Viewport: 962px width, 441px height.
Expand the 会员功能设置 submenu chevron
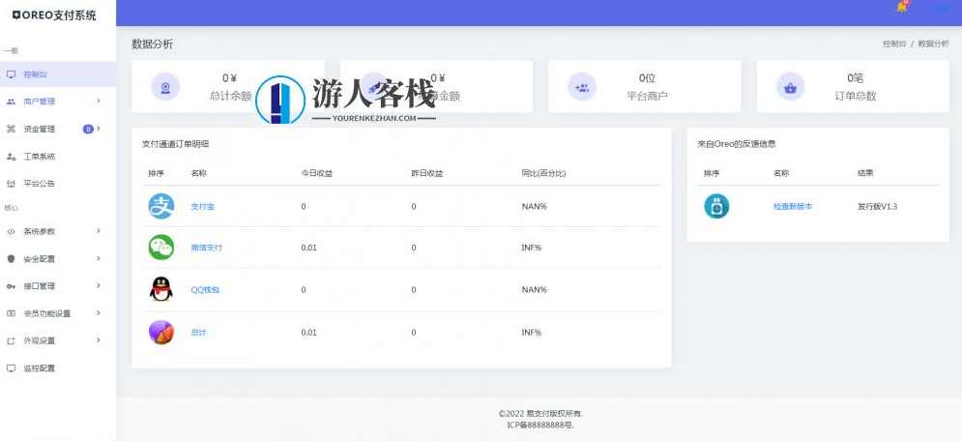tap(99, 312)
